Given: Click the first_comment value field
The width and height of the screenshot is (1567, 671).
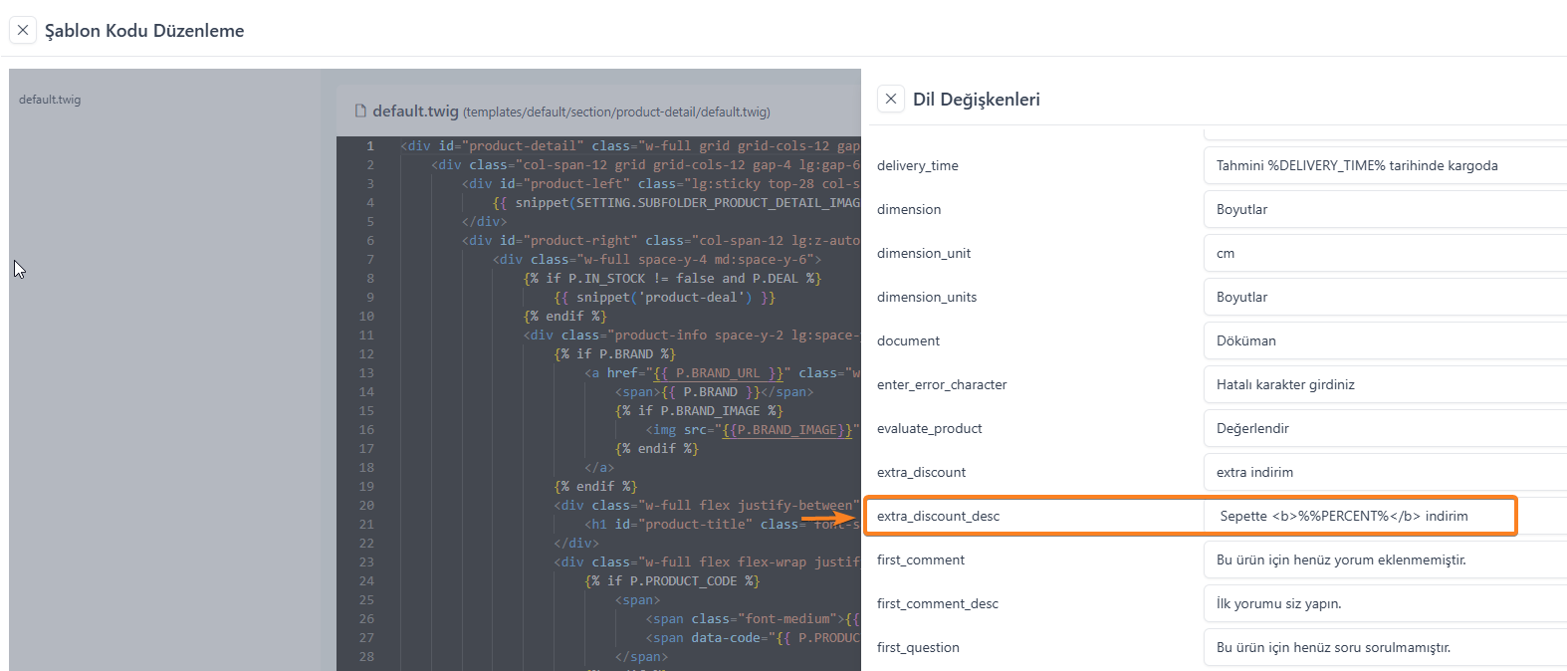Looking at the screenshot, I should (x=1384, y=559).
